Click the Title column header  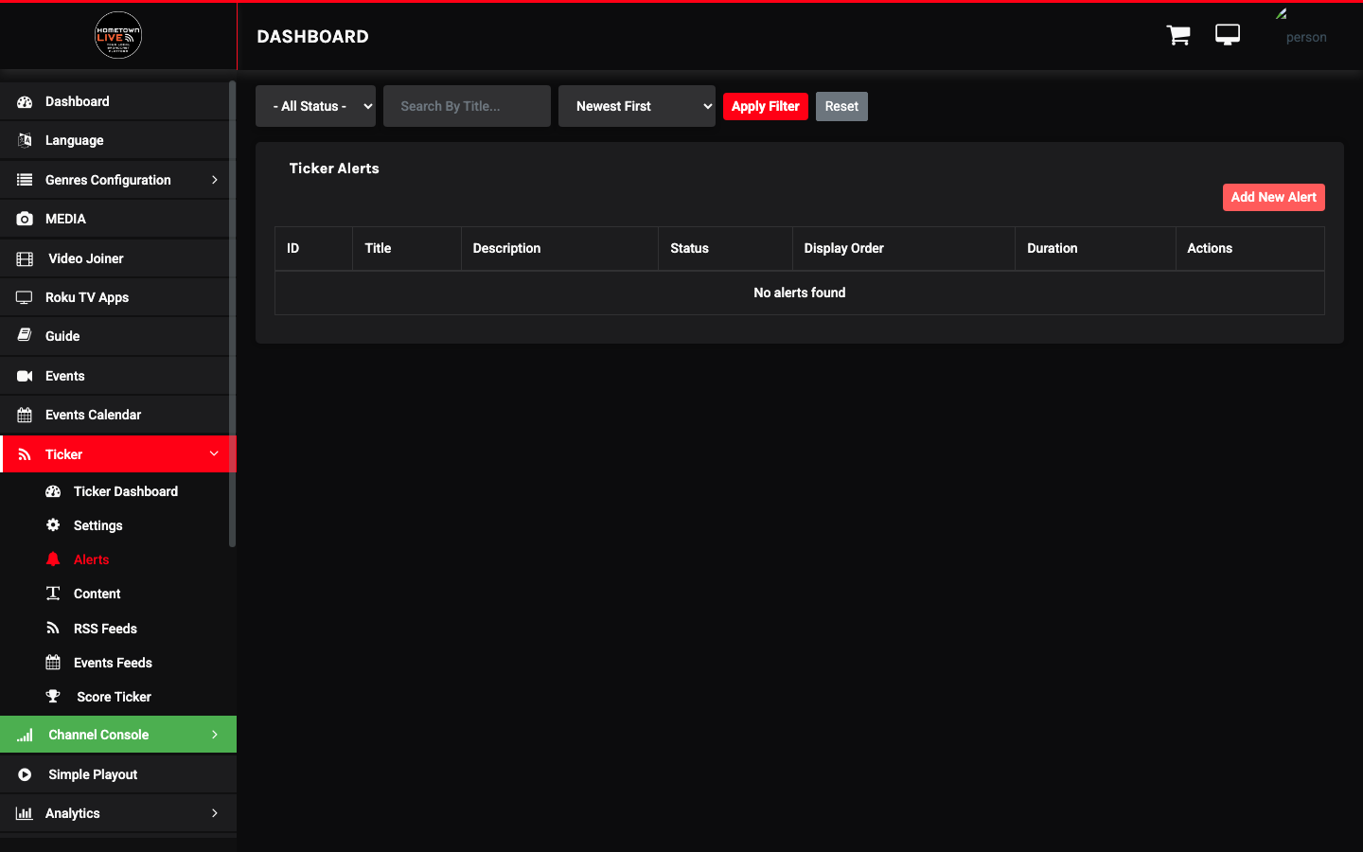406,248
